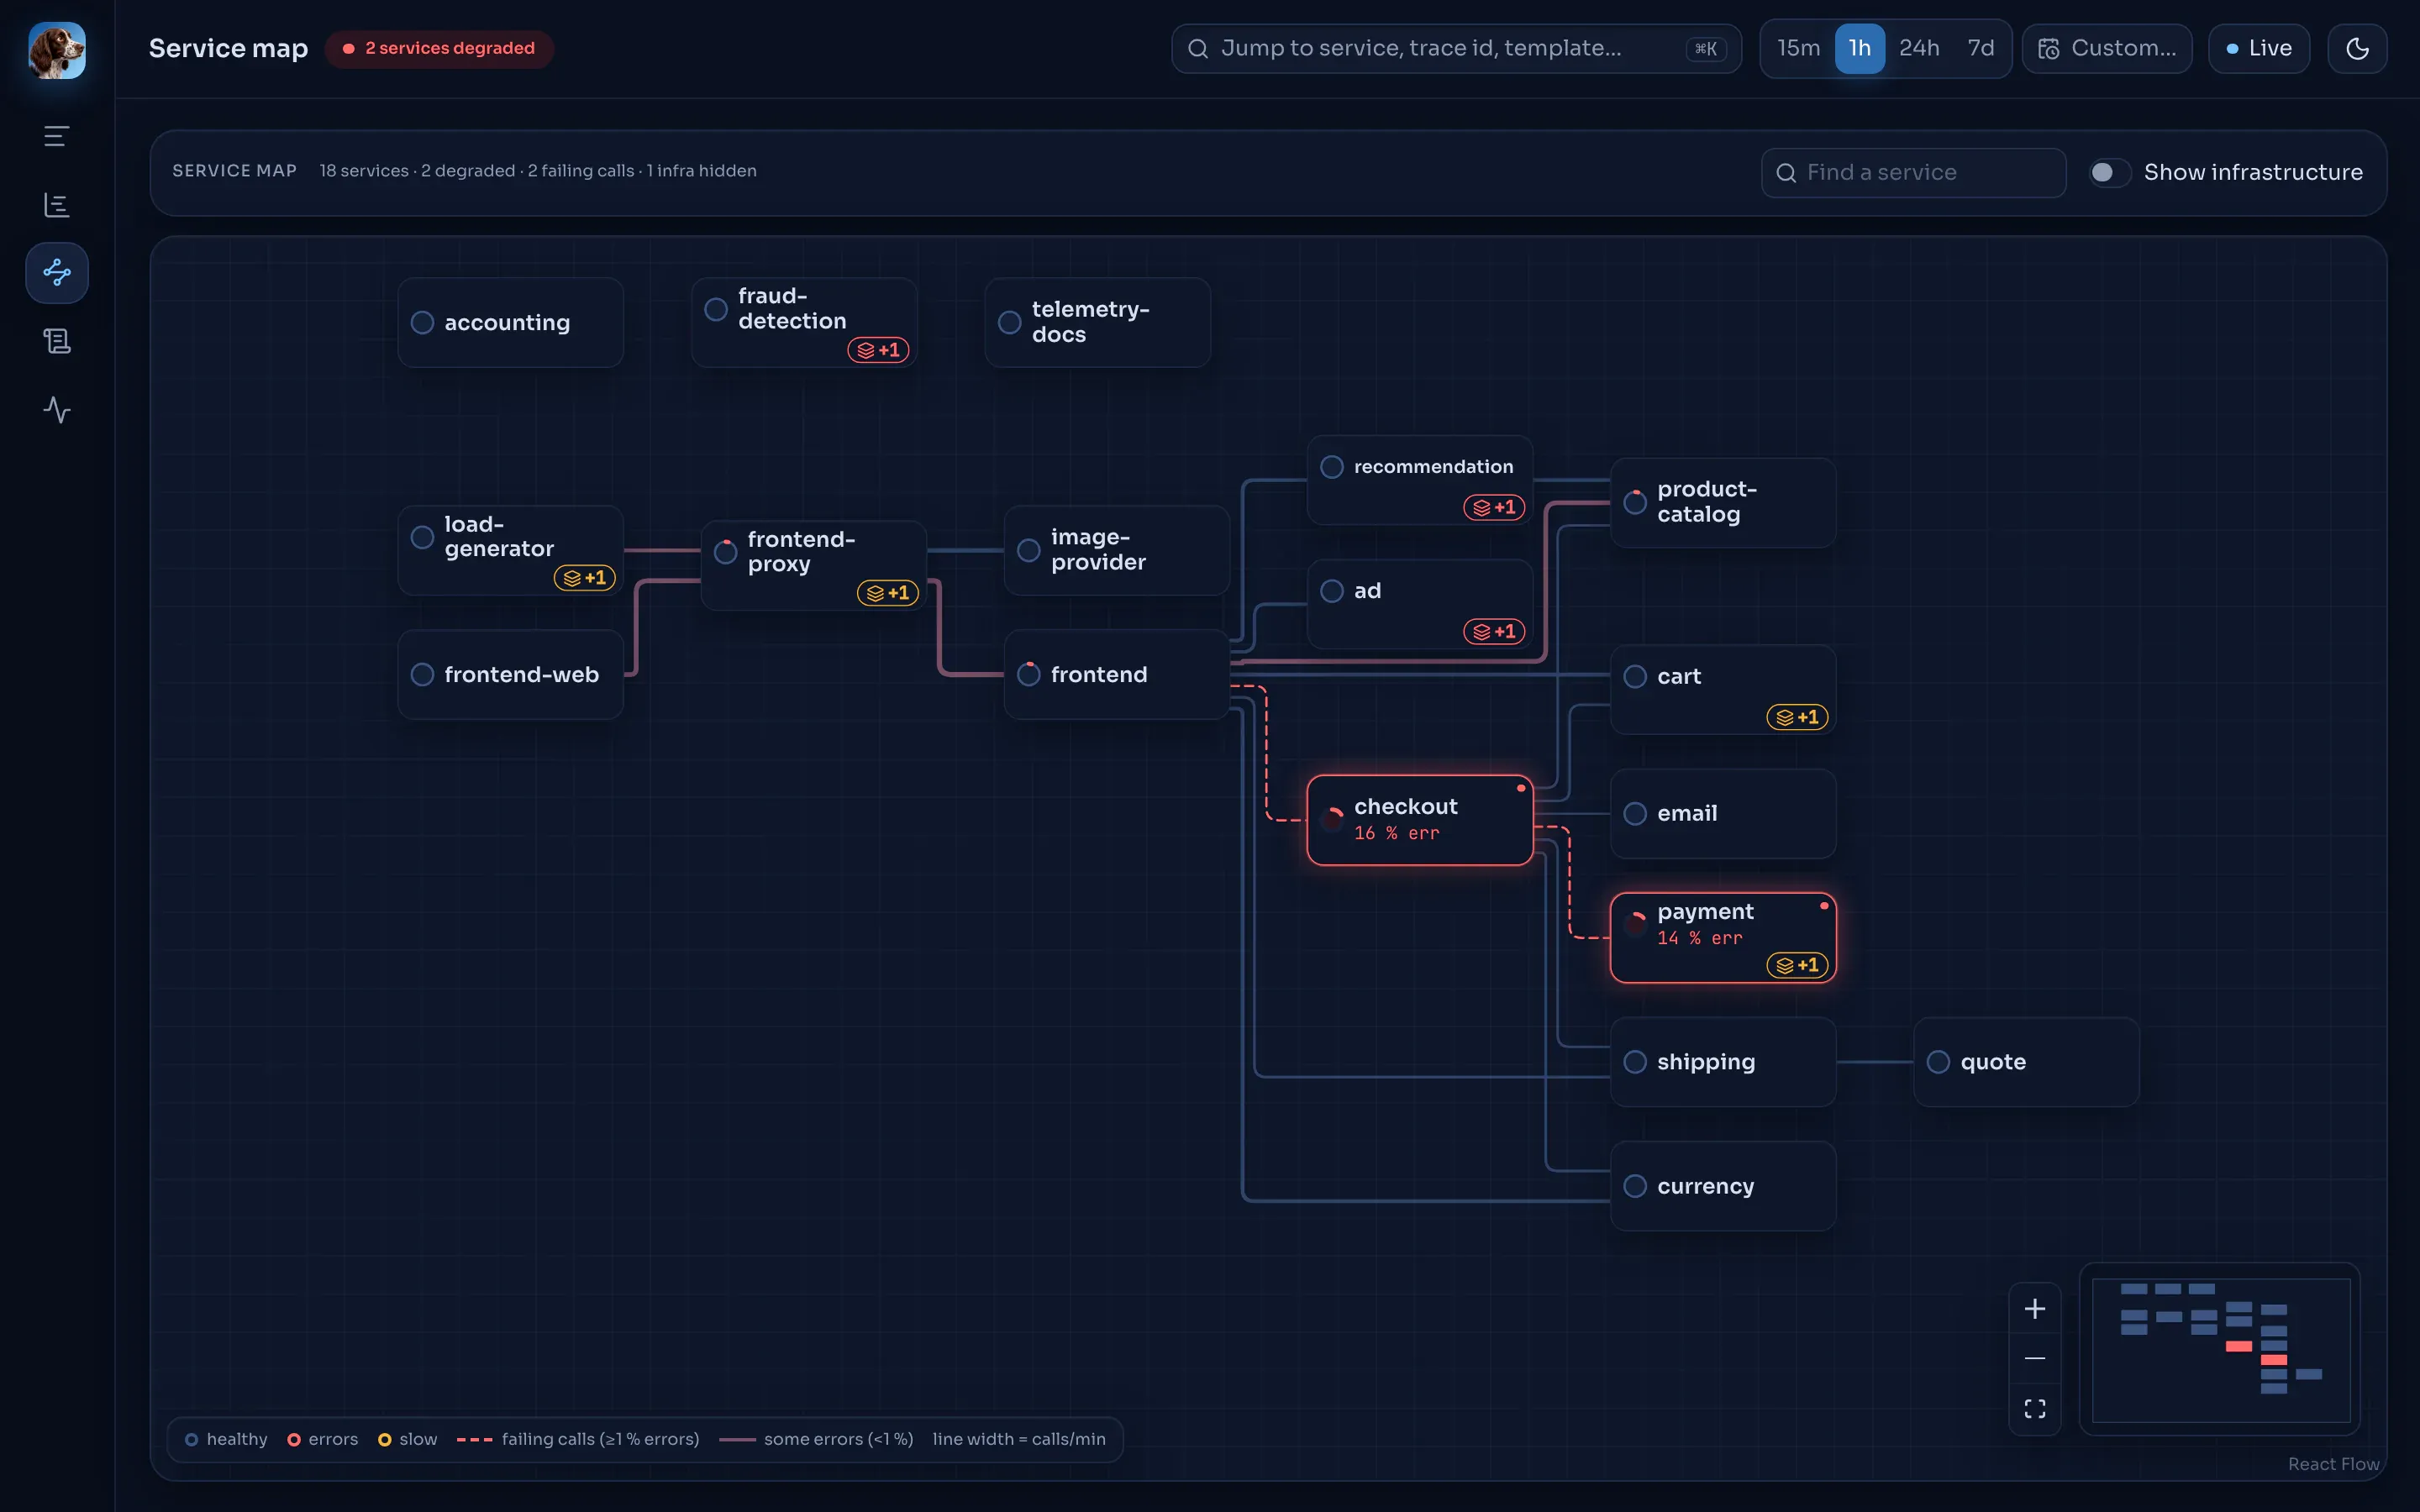
Task: Select the accounting service node
Action: click(x=510, y=322)
